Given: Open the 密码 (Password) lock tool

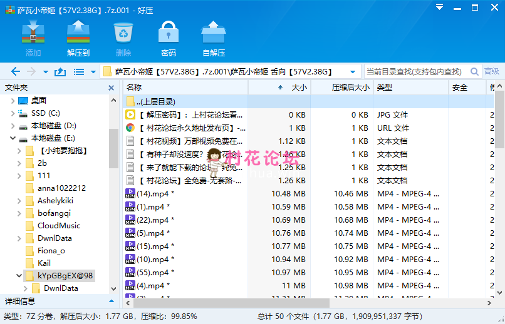Looking at the screenshot, I should [x=169, y=32].
